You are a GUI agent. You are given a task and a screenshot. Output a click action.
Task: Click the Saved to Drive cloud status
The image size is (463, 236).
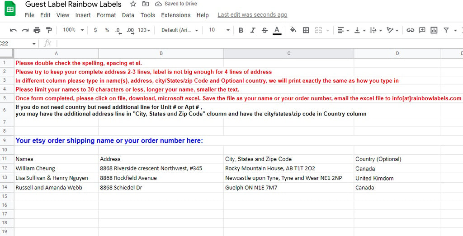(176, 4)
